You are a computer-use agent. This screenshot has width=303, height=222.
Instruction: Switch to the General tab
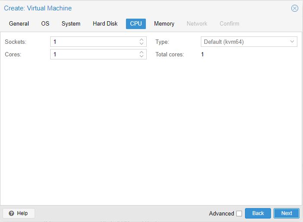tap(19, 24)
